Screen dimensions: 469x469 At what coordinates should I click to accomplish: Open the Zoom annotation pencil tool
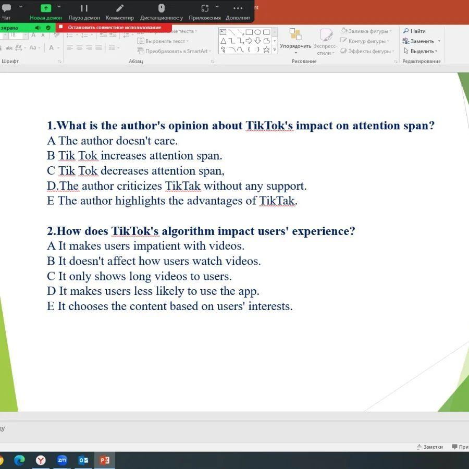point(120,11)
